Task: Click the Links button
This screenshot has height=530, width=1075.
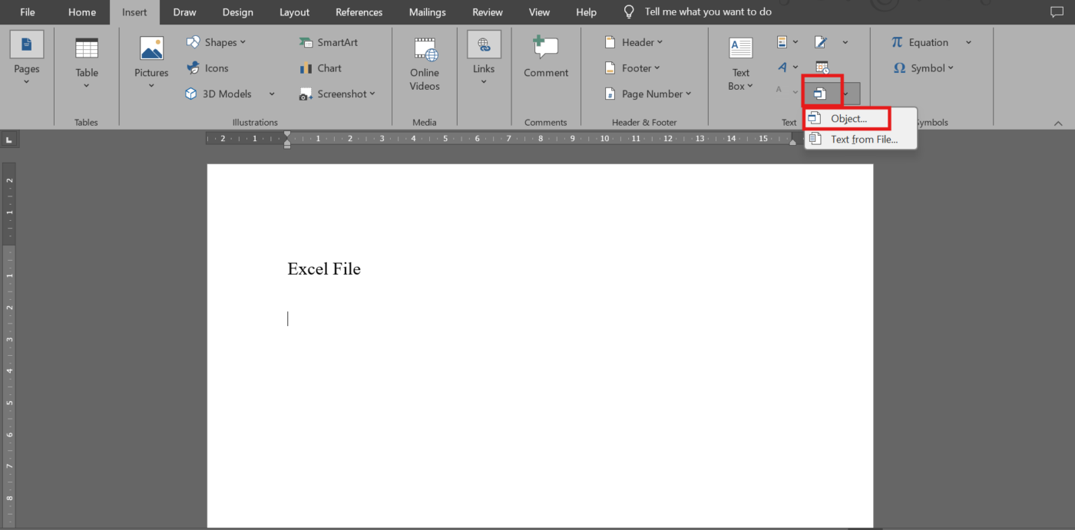Action: coord(484,59)
